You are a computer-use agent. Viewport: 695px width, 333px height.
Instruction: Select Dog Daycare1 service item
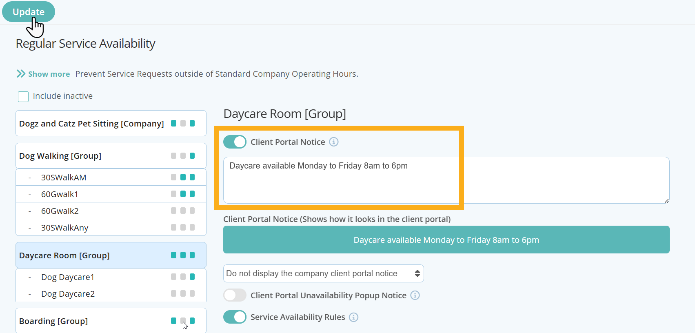pos(68,277)
